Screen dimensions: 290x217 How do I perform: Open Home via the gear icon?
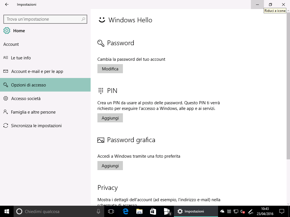point(7,31)
